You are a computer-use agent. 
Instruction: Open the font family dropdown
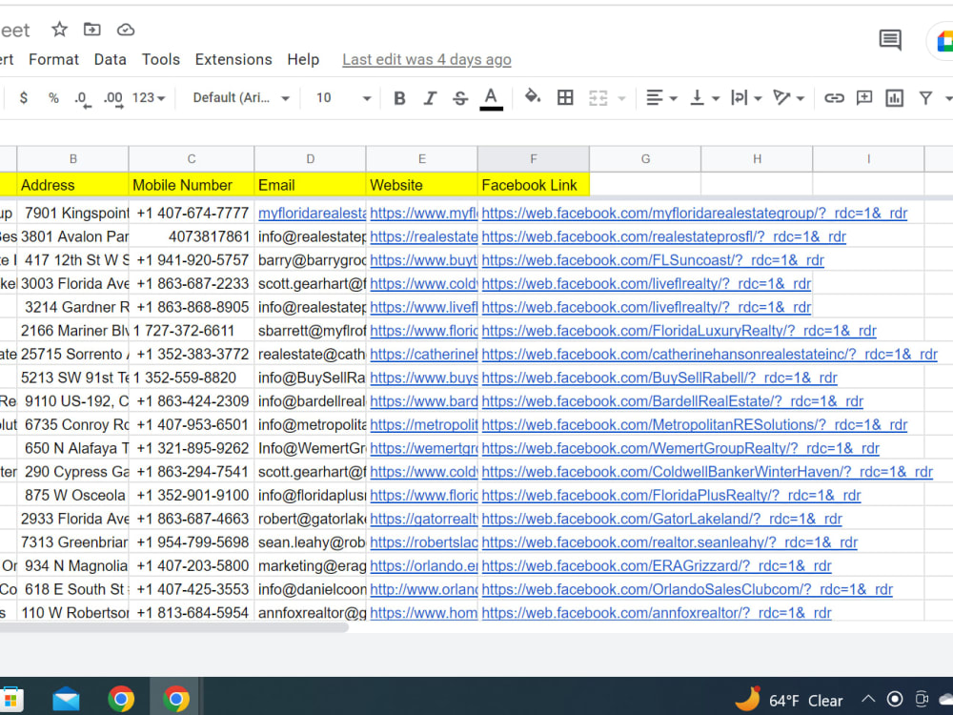point(241,98)
